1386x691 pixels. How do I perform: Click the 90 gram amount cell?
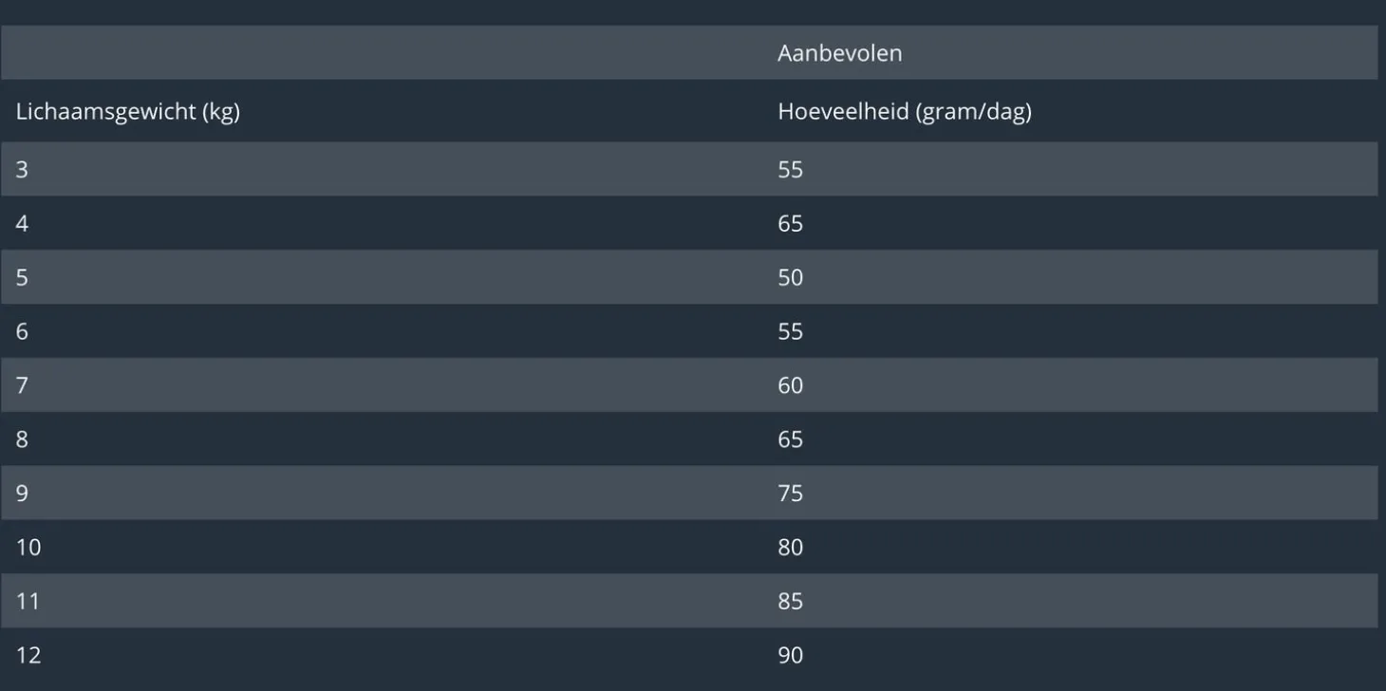[790, 656]
